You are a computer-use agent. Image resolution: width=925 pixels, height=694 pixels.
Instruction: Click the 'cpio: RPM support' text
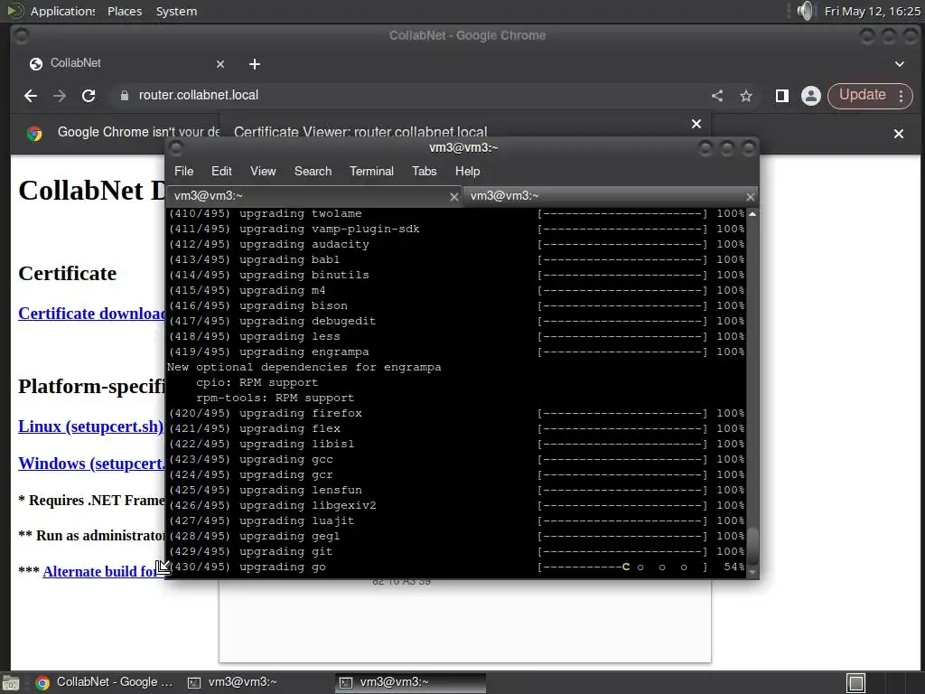point(257,382)
